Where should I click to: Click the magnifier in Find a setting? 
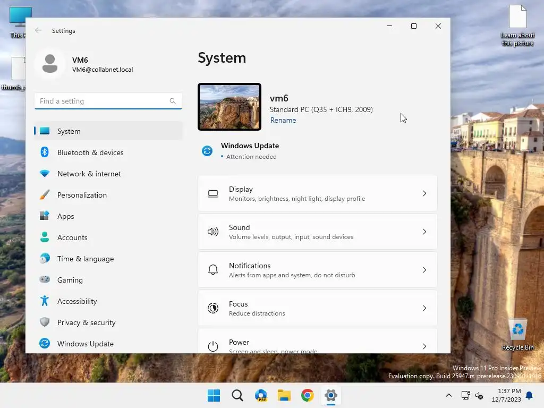pyautogui.click(x=173, y=101)
